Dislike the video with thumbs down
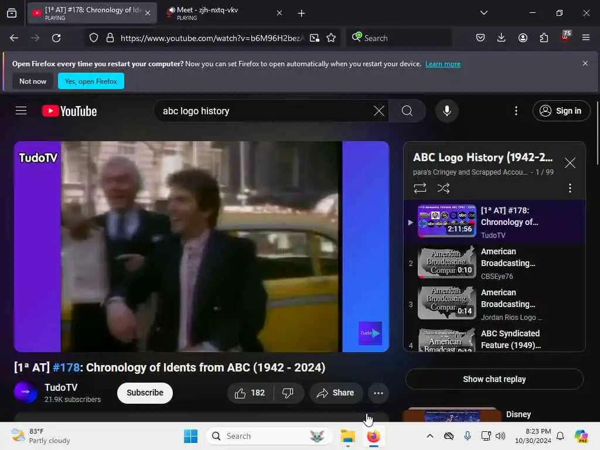Screen dimensions: 600x450 (288, 393)
